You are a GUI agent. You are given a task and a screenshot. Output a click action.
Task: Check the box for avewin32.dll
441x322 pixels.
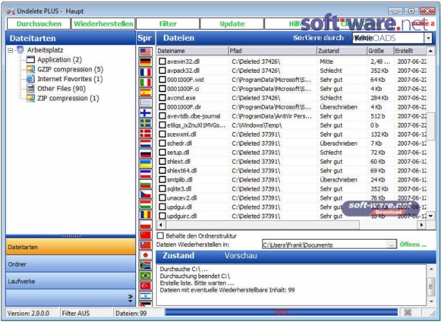(x=162, y=61)
